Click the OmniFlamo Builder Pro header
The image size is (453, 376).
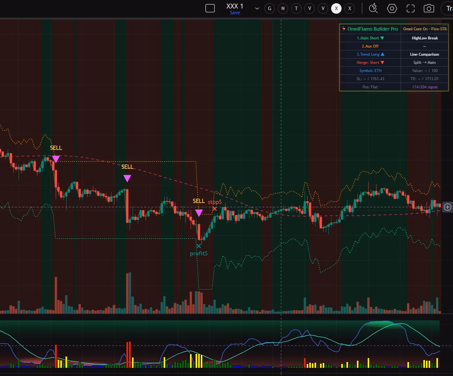pos(370,29)
